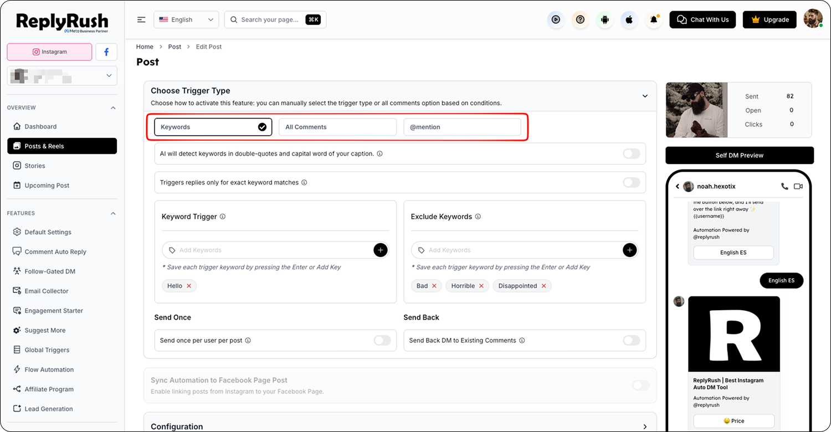Viewport: 831px width, 432px height.
Task: Click the hamburger menu icon in top bar
Action: pos(141,20)
